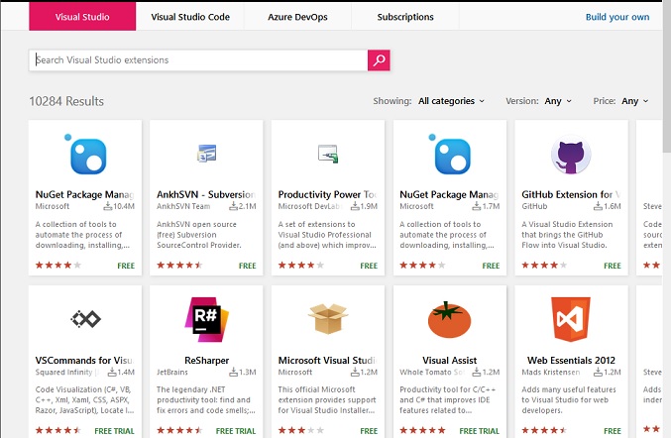Click the Visual Assist tomato icon

[x=449, y=319]
